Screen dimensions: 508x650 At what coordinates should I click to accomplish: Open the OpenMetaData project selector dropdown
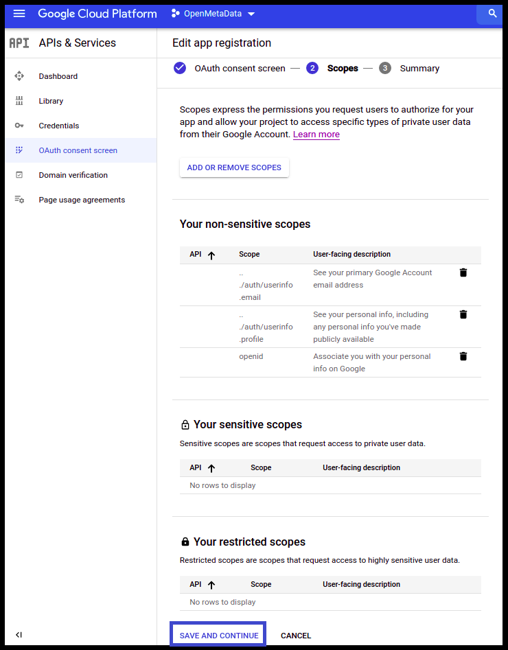[211, 13]
